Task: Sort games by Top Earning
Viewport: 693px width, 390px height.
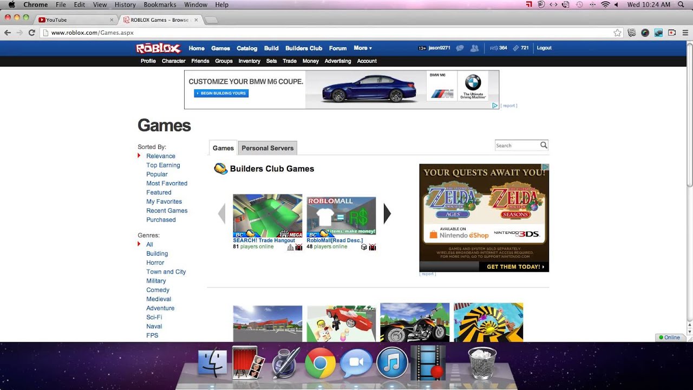Action: pyautogui.click(x=163, y=165)
